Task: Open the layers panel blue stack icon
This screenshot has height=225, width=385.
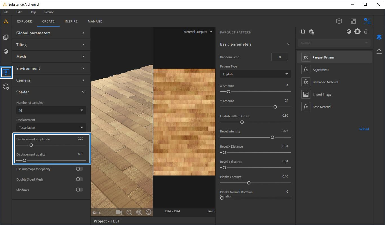Action: (379, 37)
